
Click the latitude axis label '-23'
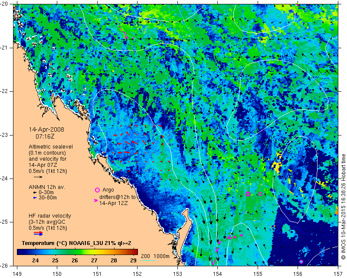pos(4,135)
